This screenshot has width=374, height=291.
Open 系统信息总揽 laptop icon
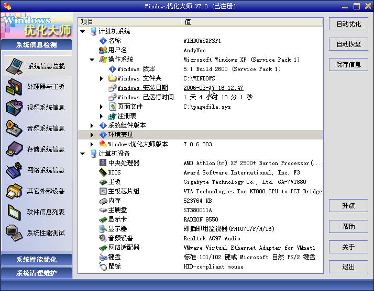[14, 66]
